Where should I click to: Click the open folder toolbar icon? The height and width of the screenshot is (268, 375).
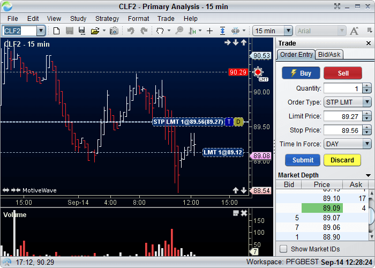95,31
